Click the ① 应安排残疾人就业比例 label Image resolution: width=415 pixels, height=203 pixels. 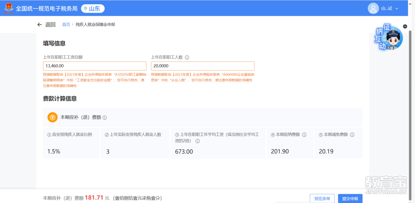point(69,135)
